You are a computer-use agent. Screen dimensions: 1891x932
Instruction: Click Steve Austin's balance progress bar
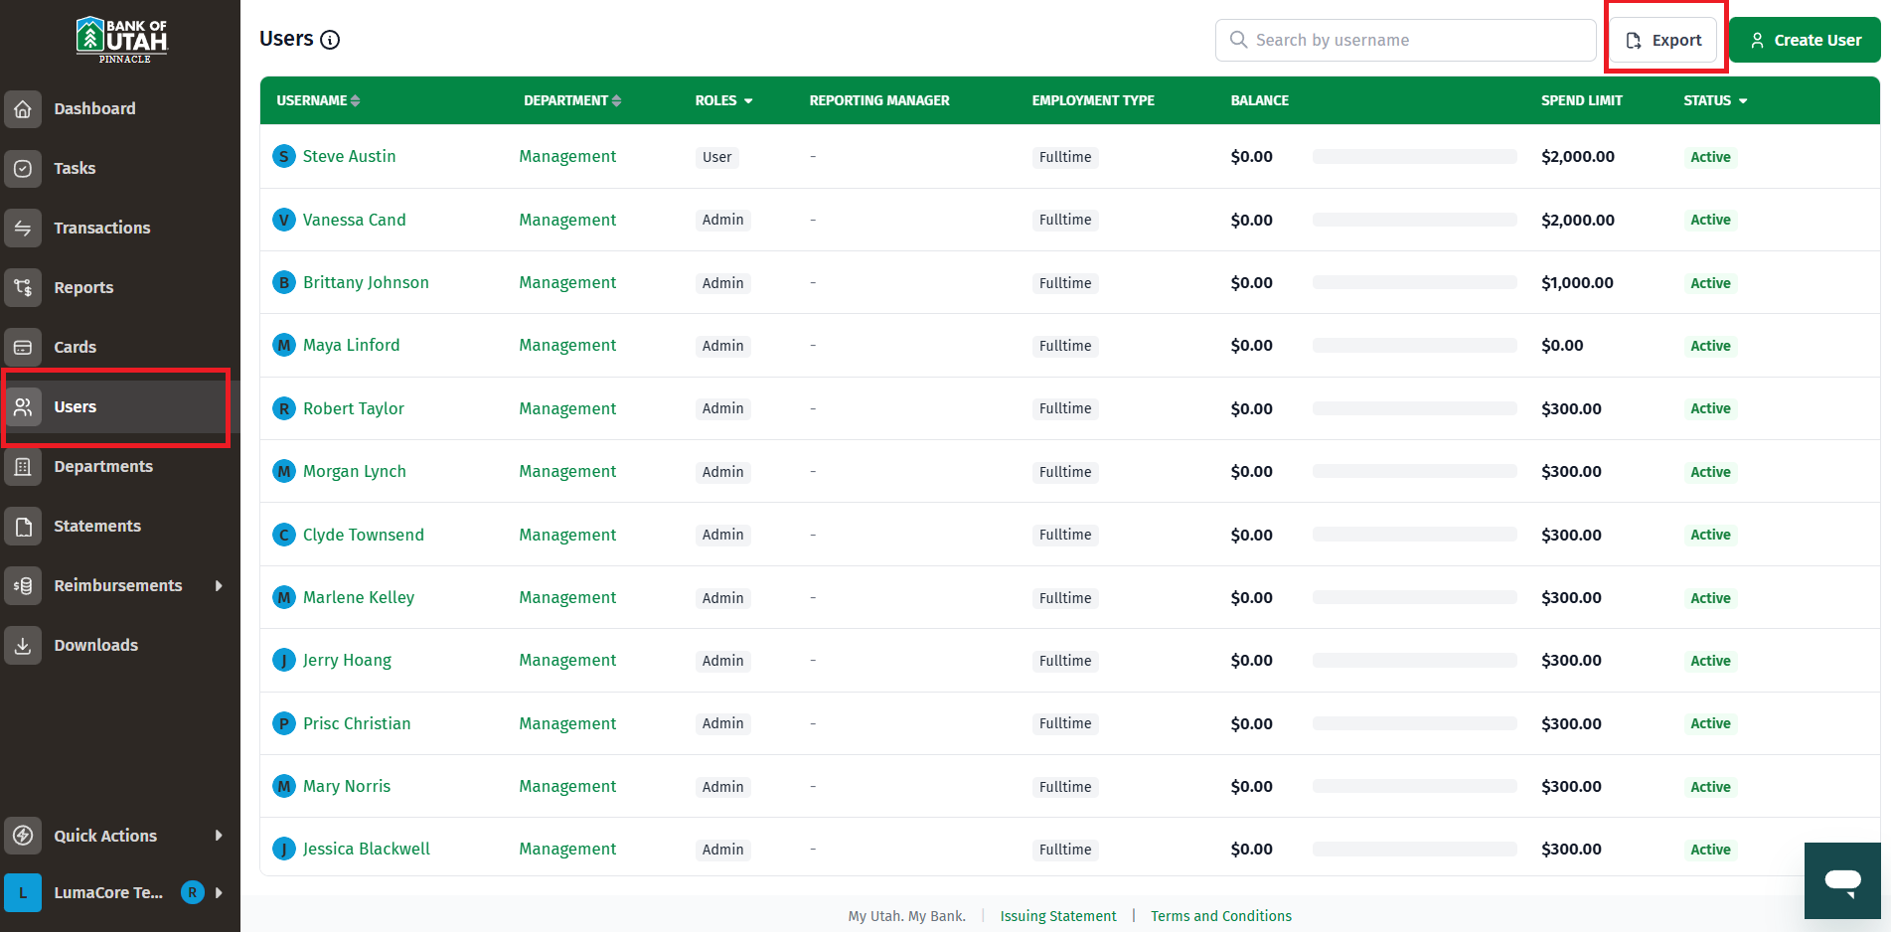(1414, 156)
